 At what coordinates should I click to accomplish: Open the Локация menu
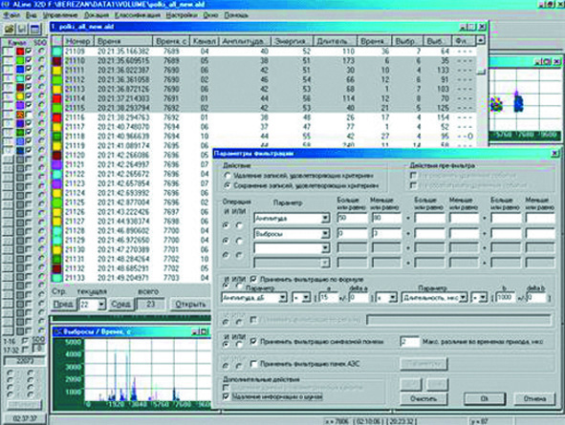point(97,15)
